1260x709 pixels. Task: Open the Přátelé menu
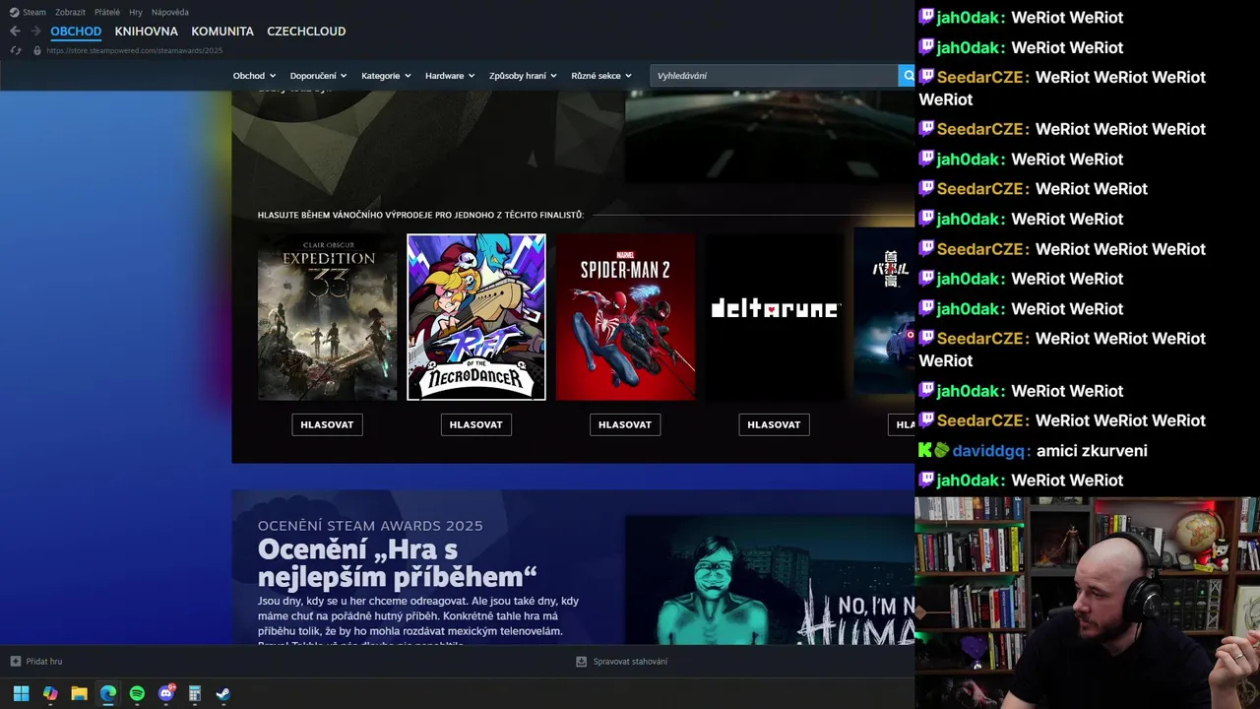point(107,13)
